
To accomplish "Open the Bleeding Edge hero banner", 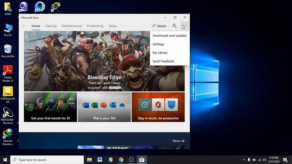I will (104, 61).
